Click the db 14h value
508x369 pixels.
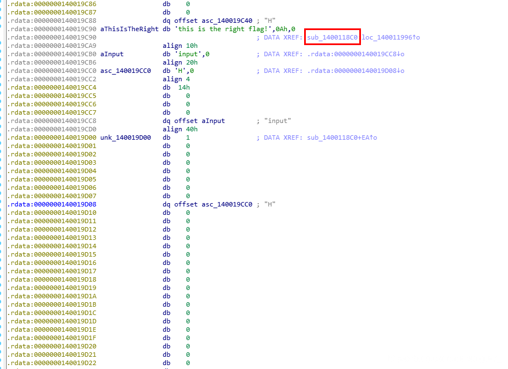point(184,88)
